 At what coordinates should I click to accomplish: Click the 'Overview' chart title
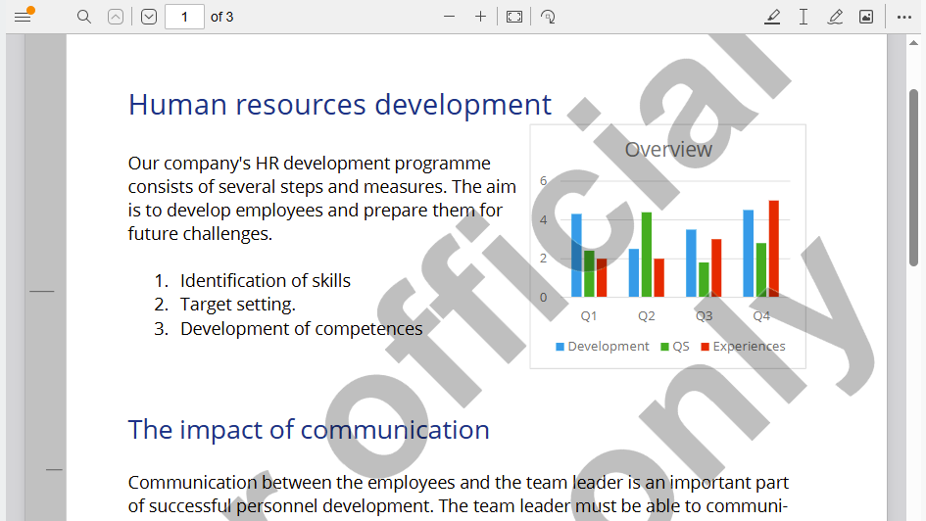point(668,149)
